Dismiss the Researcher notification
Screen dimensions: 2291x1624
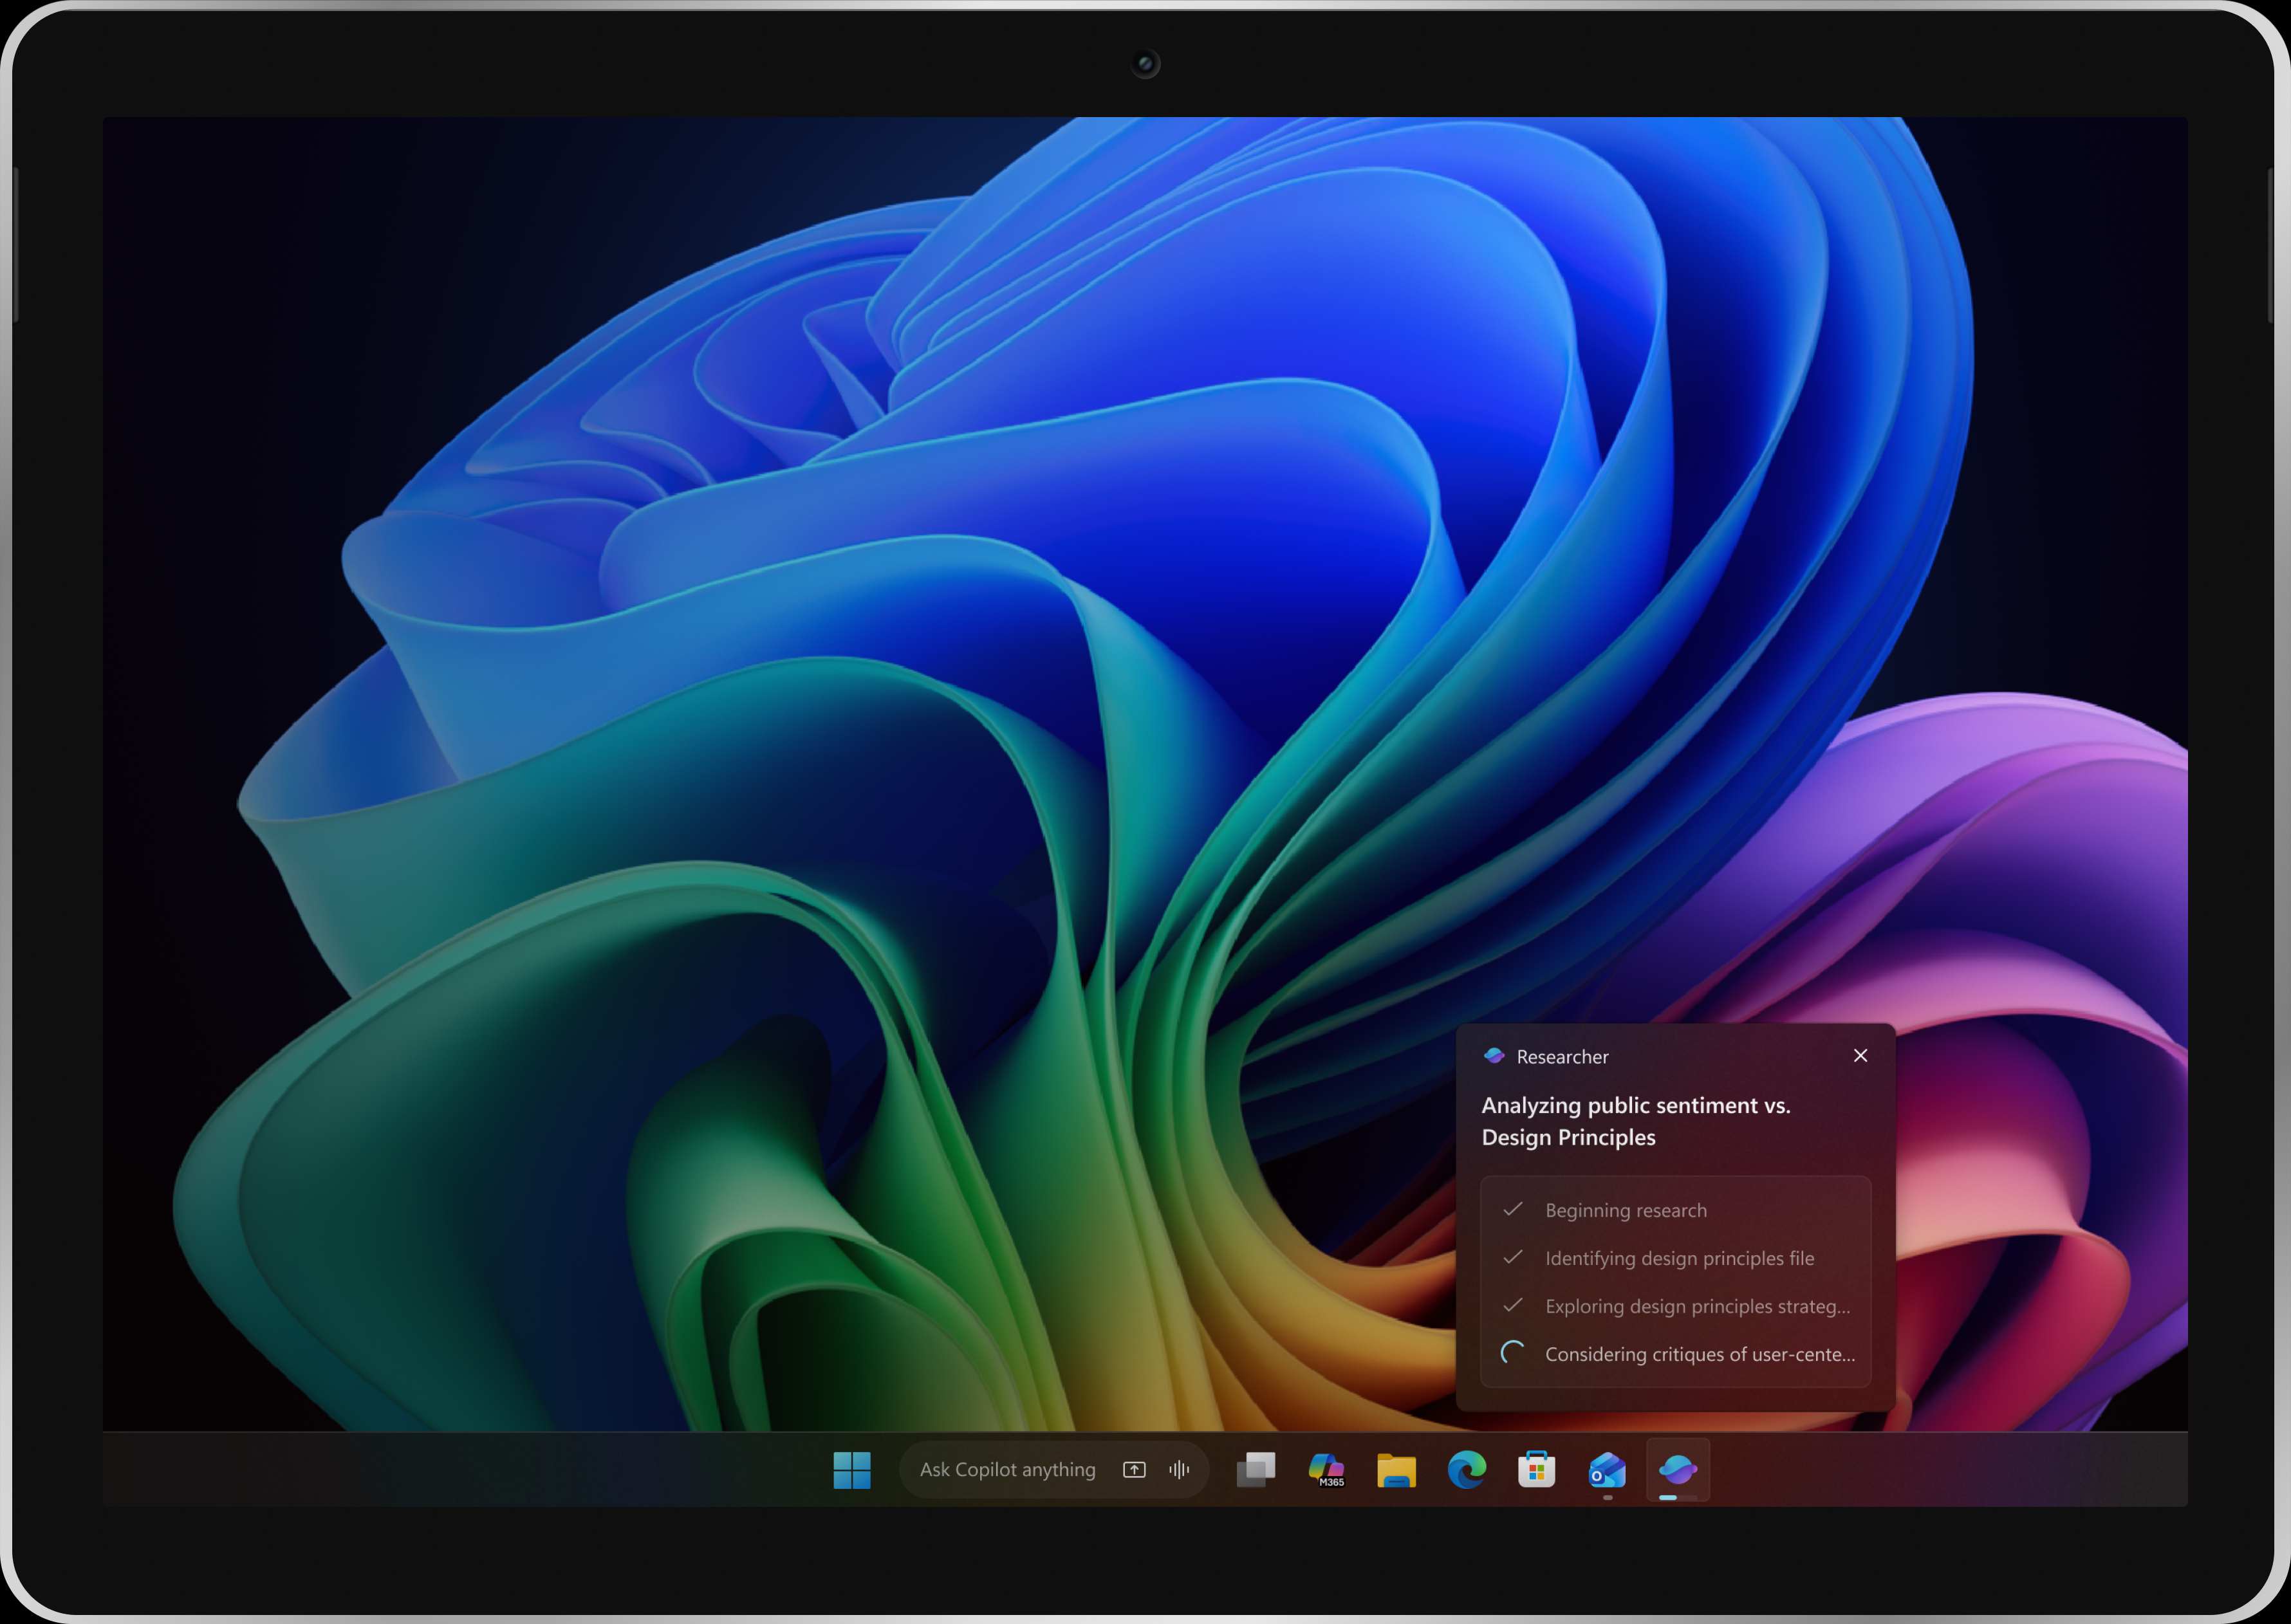pos(1860,1055)
